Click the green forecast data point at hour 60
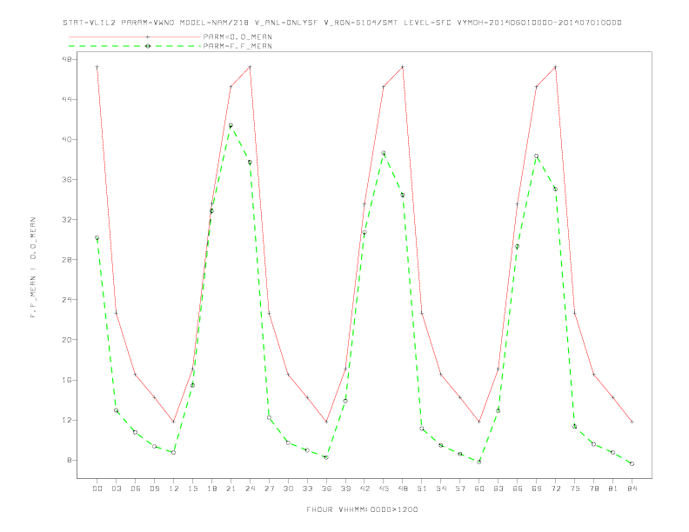 (x=479, y=462)
